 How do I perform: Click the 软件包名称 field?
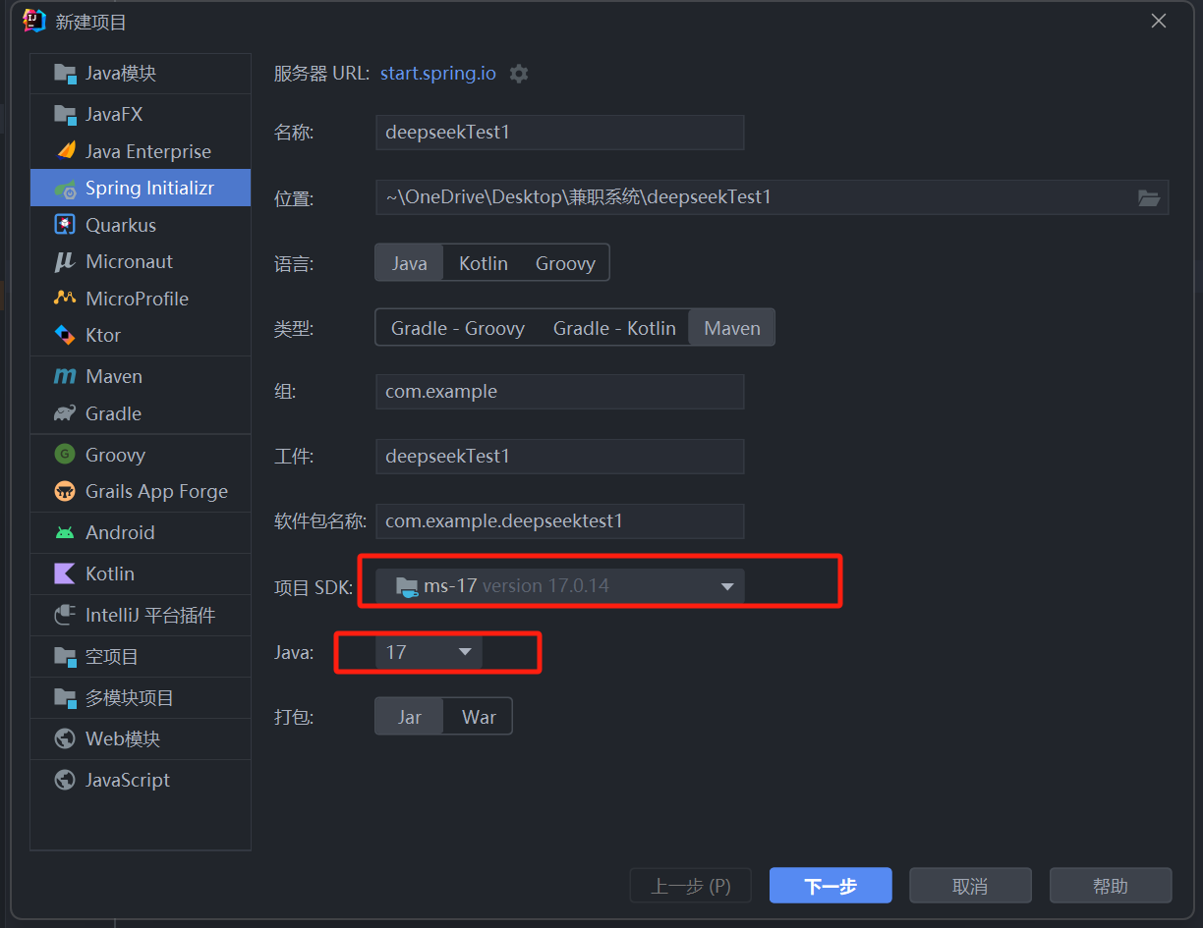[x=560, y=521]
